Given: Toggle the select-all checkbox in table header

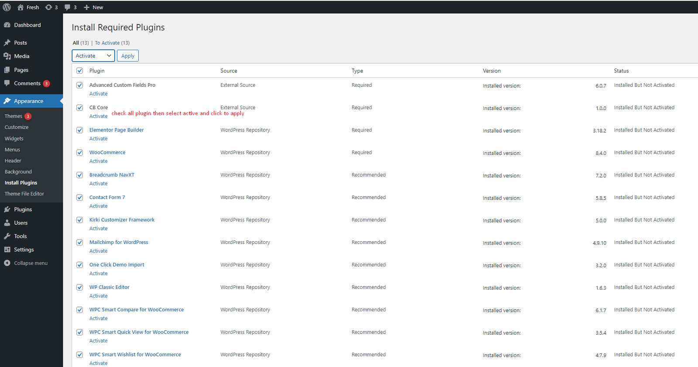Looking at the screenshot, I should click(80, 71).
